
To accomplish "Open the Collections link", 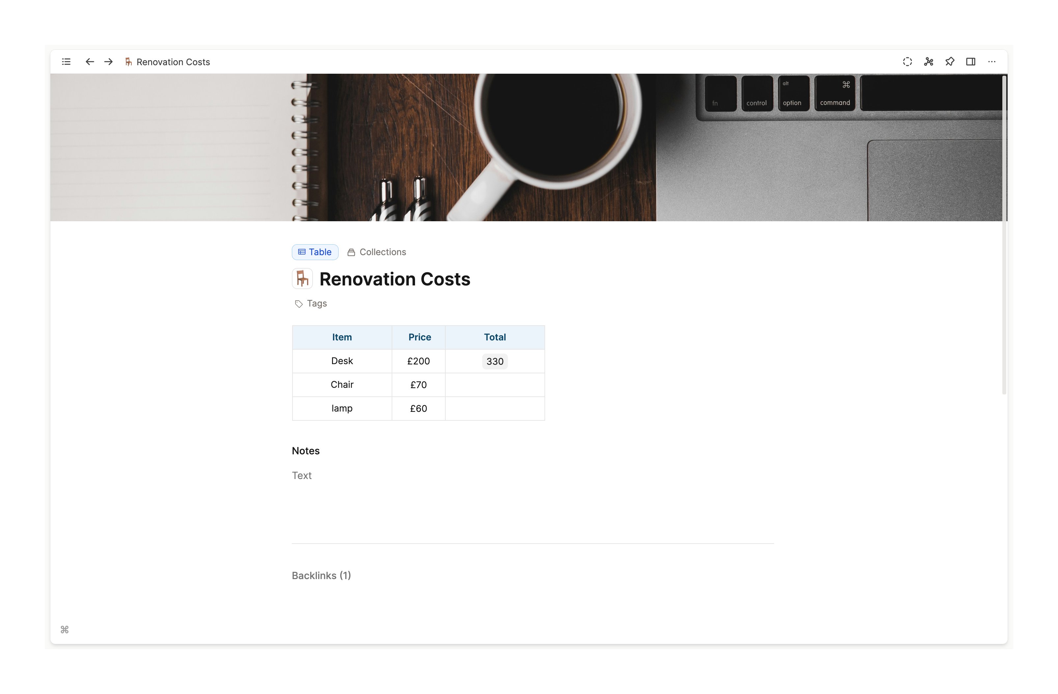I will tap(376, 252).
